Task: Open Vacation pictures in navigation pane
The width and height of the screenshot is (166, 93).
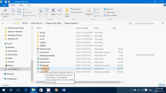Action: pyautogui.click(x=15, y=35)
